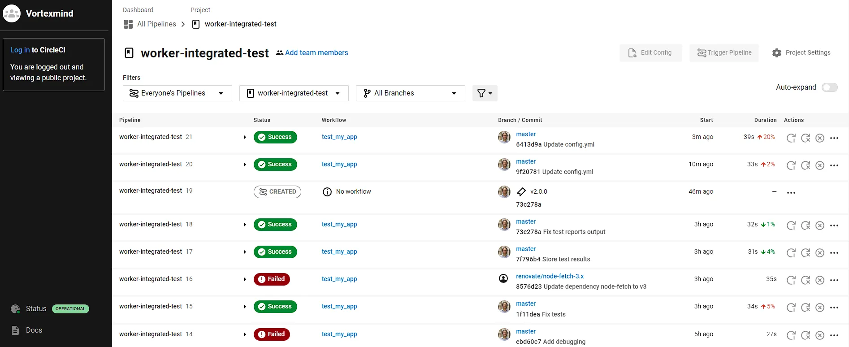Click the Log in link
This screenshot has height=347, width=849.
click(20, 50)
